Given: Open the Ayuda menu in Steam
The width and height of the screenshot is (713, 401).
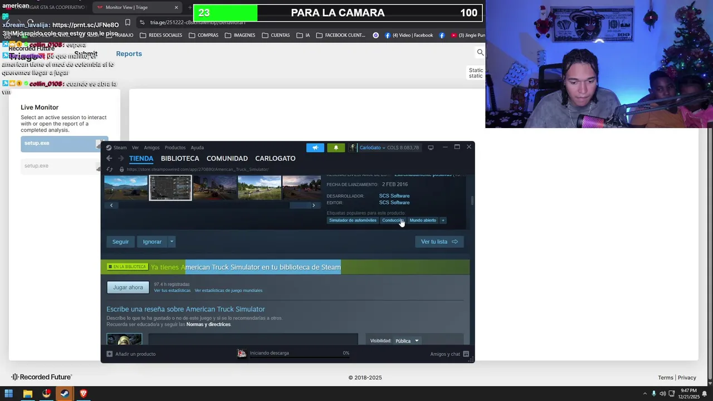Looking at the screenshot, I should coord(197,148).
